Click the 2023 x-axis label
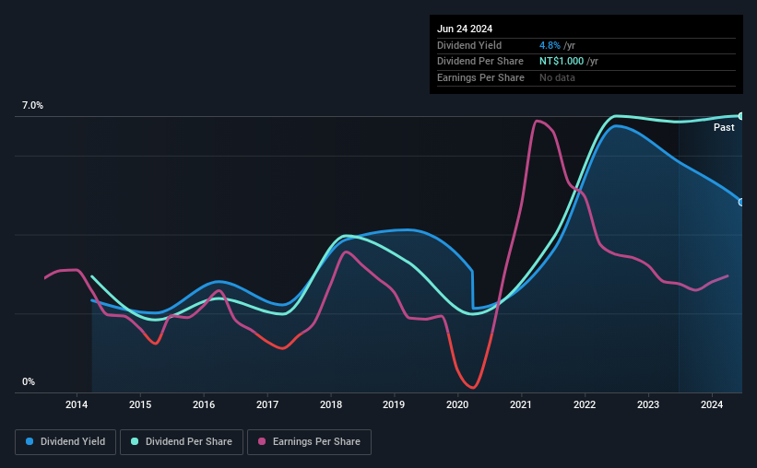The width and height of the screenshot is (757, 468). tap(648, 404)
